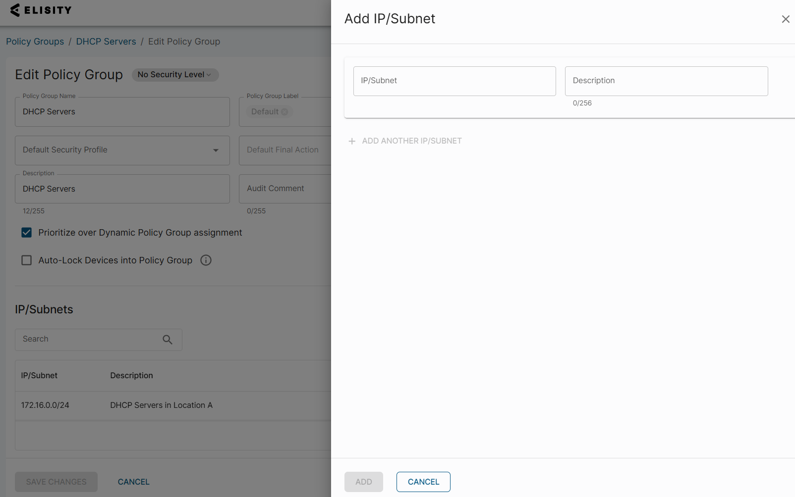Click the Add button
795x497 pixels.
click(363, 482)
